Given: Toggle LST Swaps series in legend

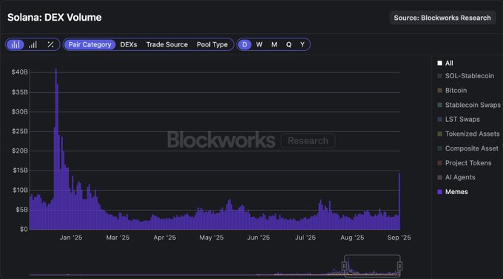Looking at the screenshot, I should tap(459, 119).
